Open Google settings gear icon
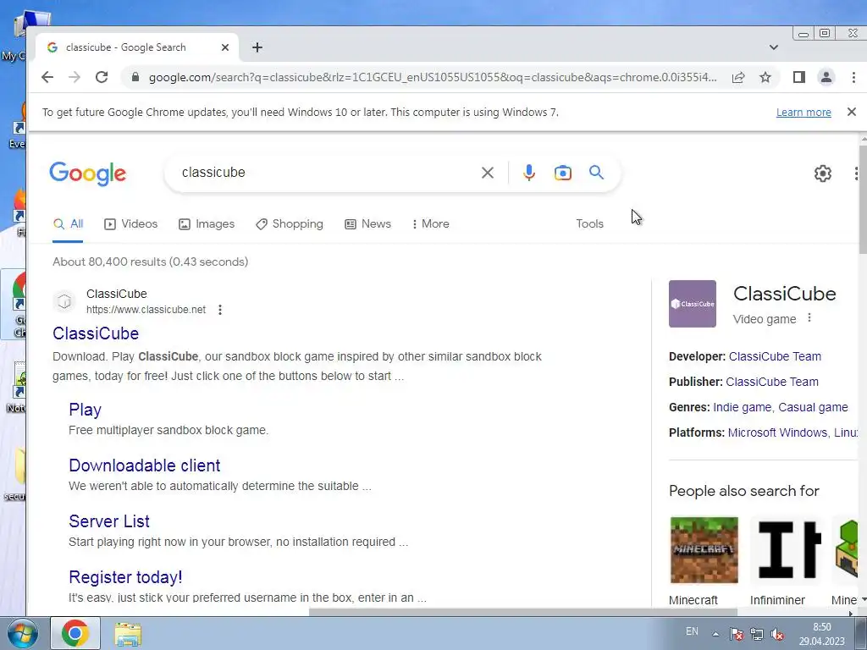The height and width of the screenshot is (650, 867). [x=823, y=174]
